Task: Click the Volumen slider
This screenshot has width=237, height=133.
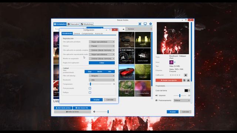Action: click(x=180, y=96)
